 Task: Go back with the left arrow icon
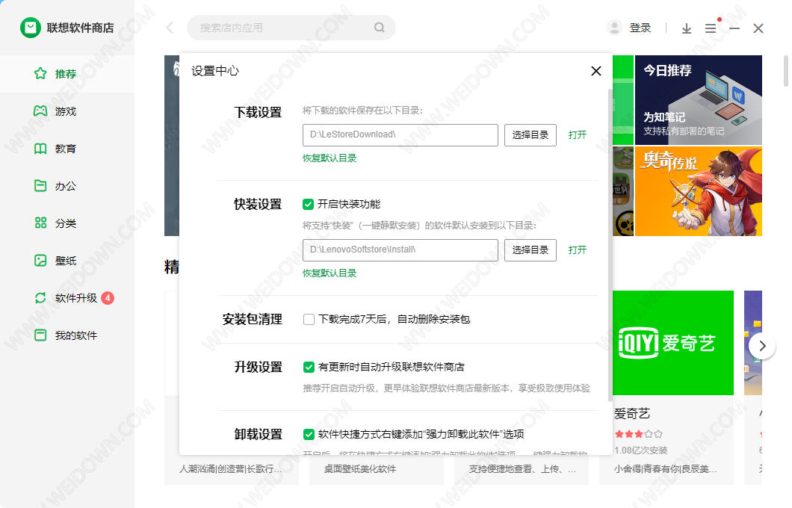pos(170,28)
